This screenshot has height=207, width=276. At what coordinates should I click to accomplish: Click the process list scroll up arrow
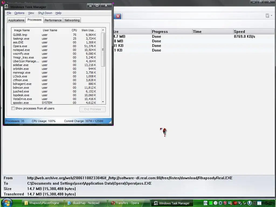tap(103, 30)
